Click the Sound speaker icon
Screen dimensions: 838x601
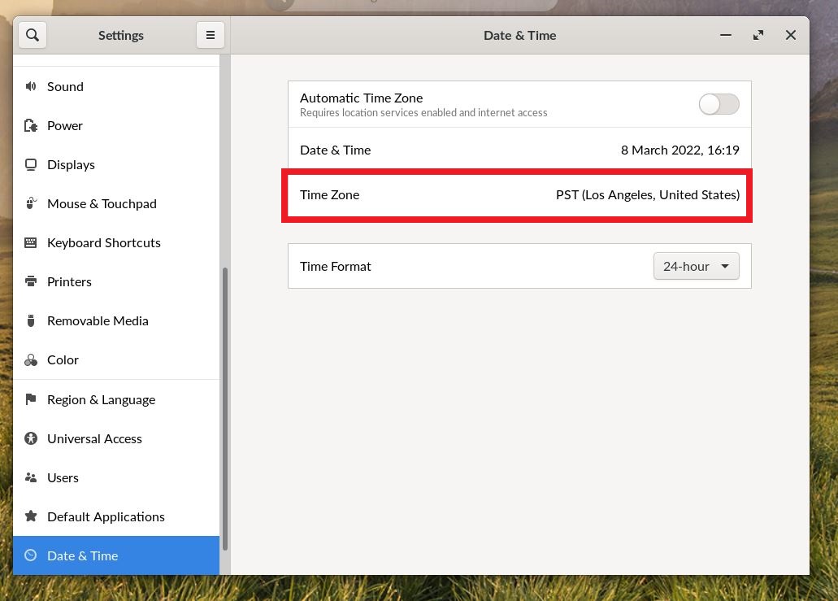(x=31, y=86)
